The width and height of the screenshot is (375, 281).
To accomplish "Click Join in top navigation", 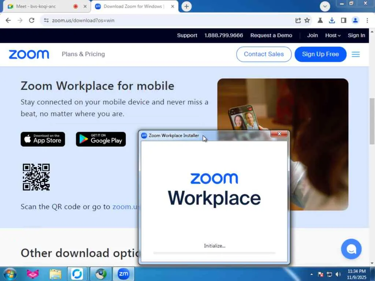I will click(312, 35).
